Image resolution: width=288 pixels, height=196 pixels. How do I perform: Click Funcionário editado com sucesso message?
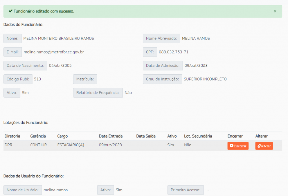44,11
